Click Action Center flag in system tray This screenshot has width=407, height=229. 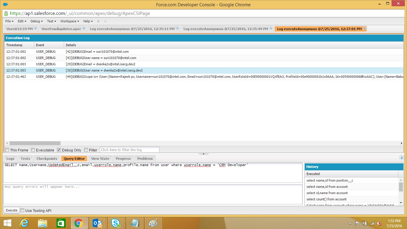coord(357,223)
